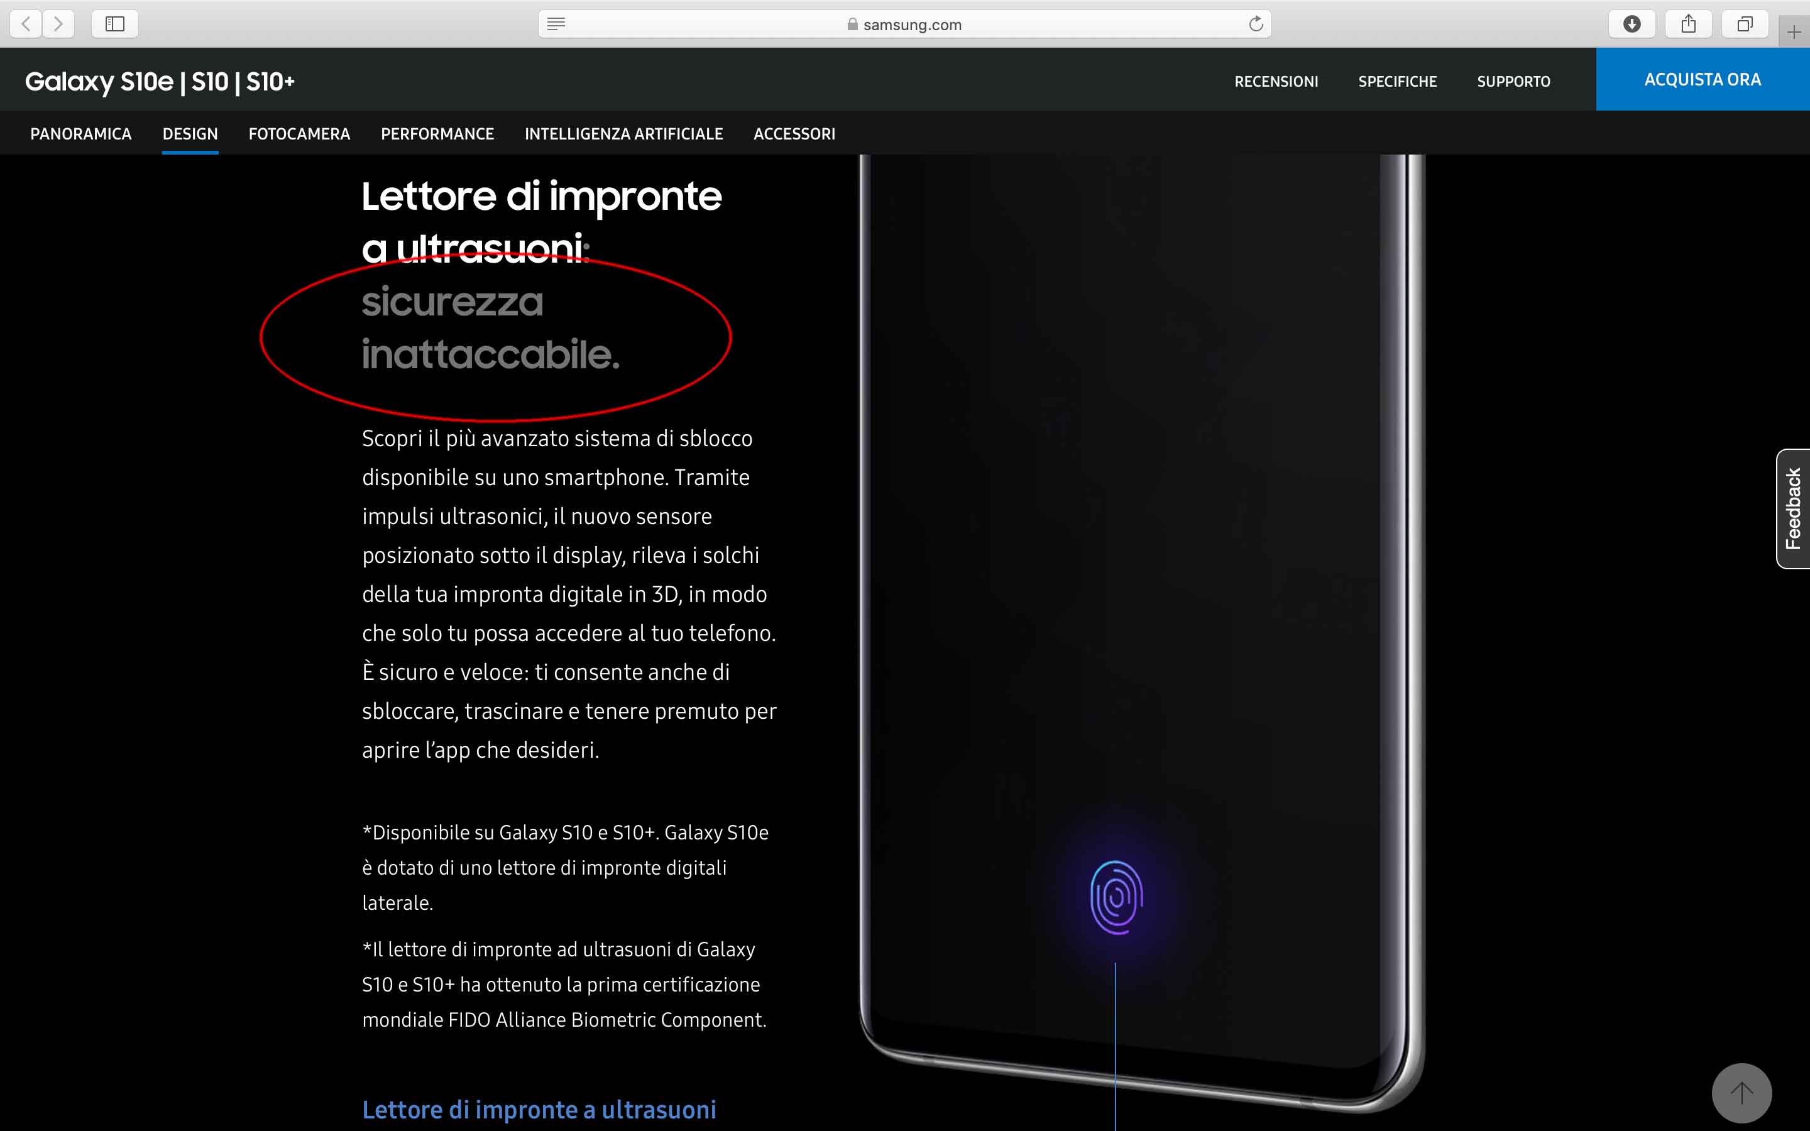This screenshot has height=1131, width=1810.
Task: Show the Downloads list
Action: [x=1632, y=24]
